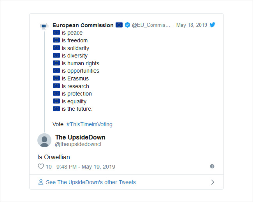Click the Twitter bird logo

point(213,25)
